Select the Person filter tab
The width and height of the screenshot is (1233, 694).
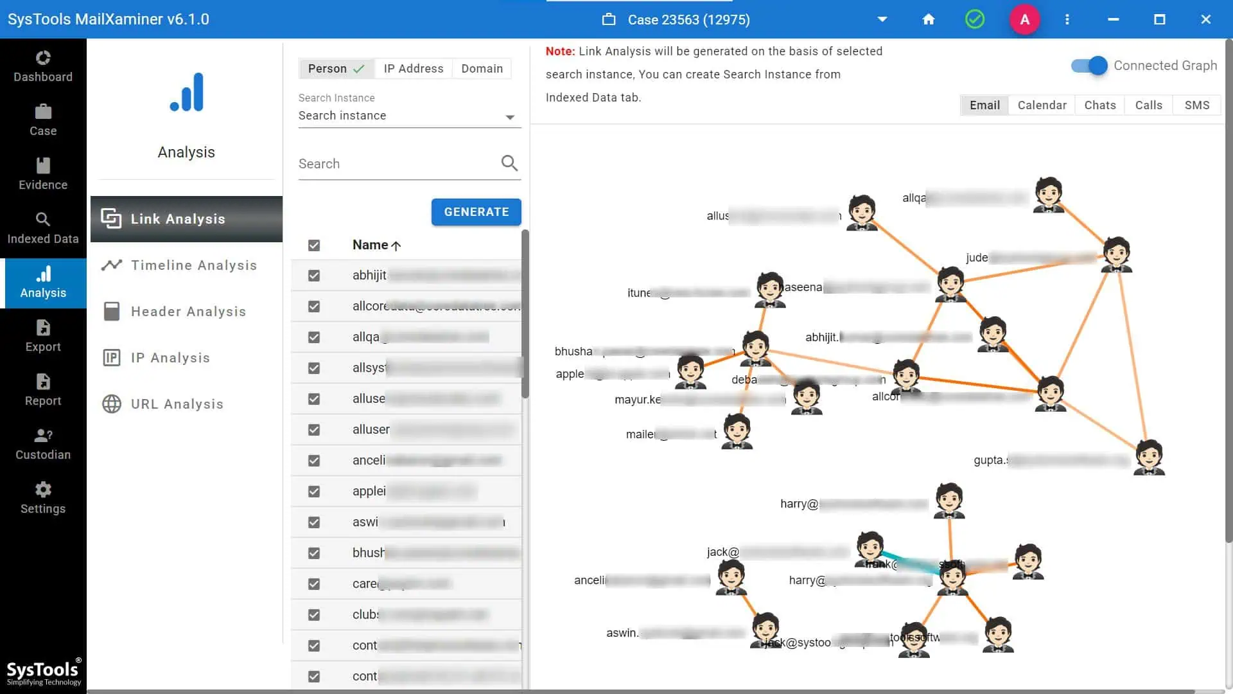pos(336,68)
